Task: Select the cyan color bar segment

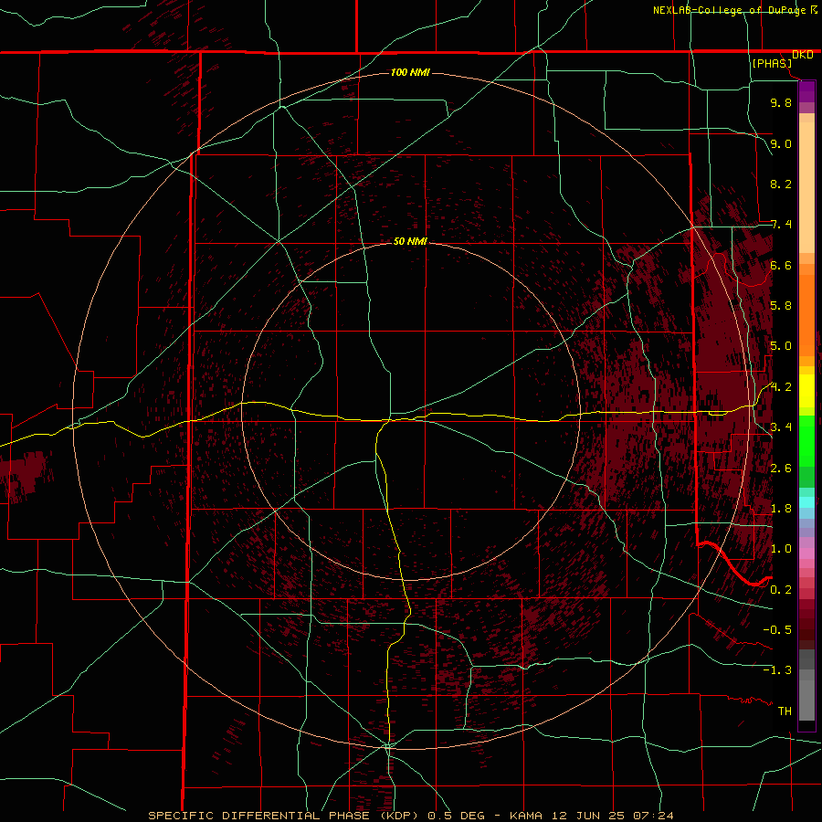Action: [806, 502]
